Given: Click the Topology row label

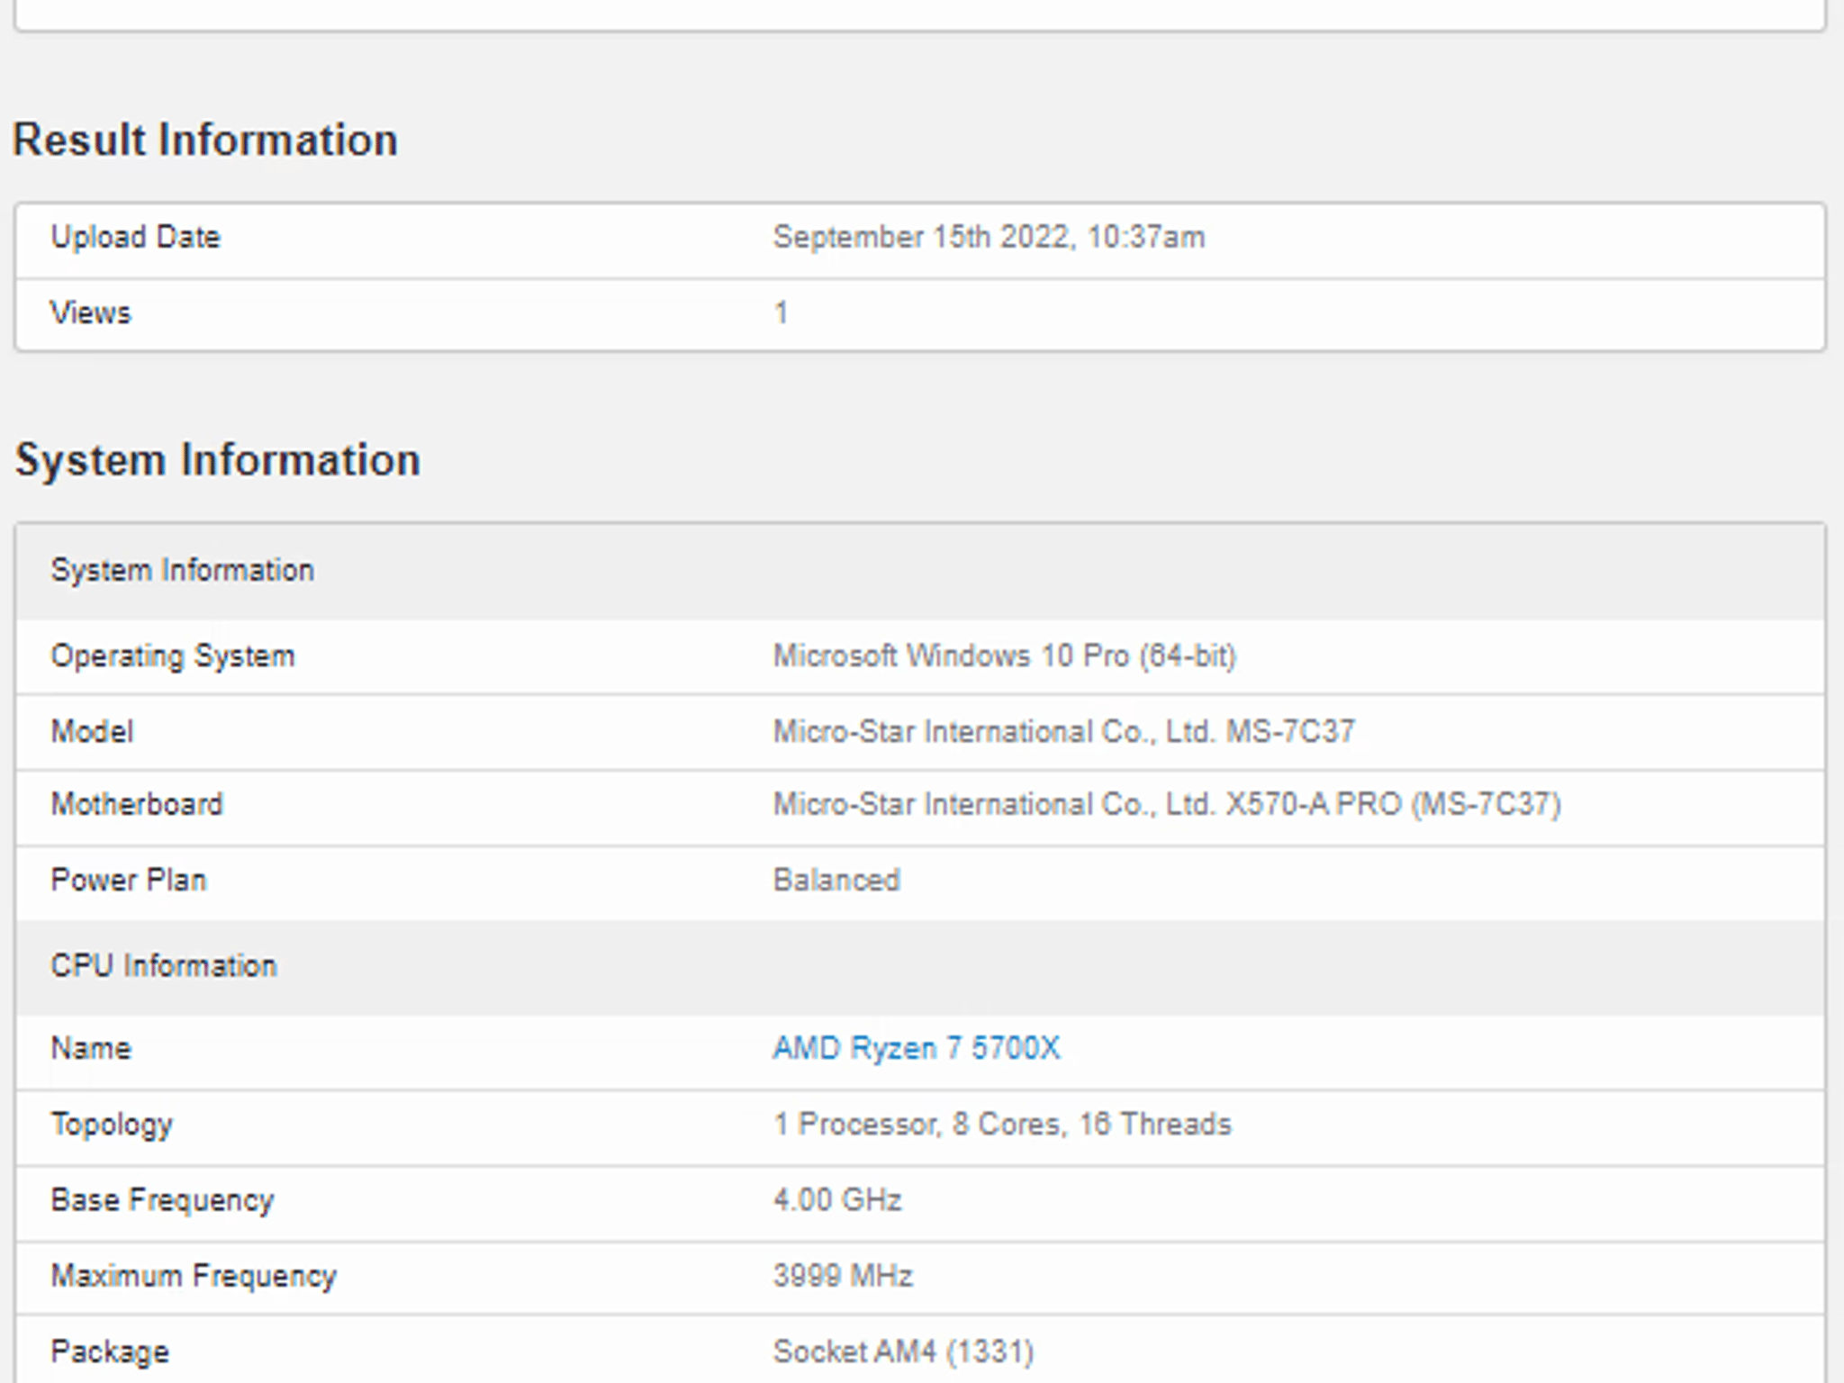Looking at the screenshot, I should click(112, 1125).
